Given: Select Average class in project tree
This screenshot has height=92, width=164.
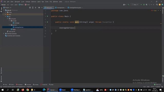Looking at the screenshot, I should (x=16, y=23).
